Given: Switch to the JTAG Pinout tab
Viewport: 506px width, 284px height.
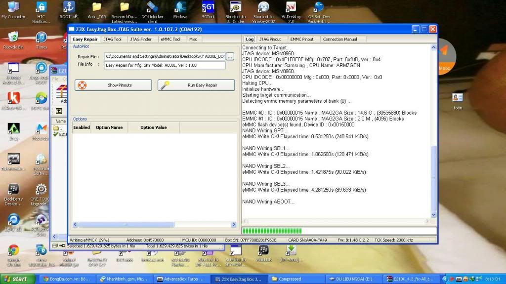Looking at the screenshot, I should coord(270,39).
